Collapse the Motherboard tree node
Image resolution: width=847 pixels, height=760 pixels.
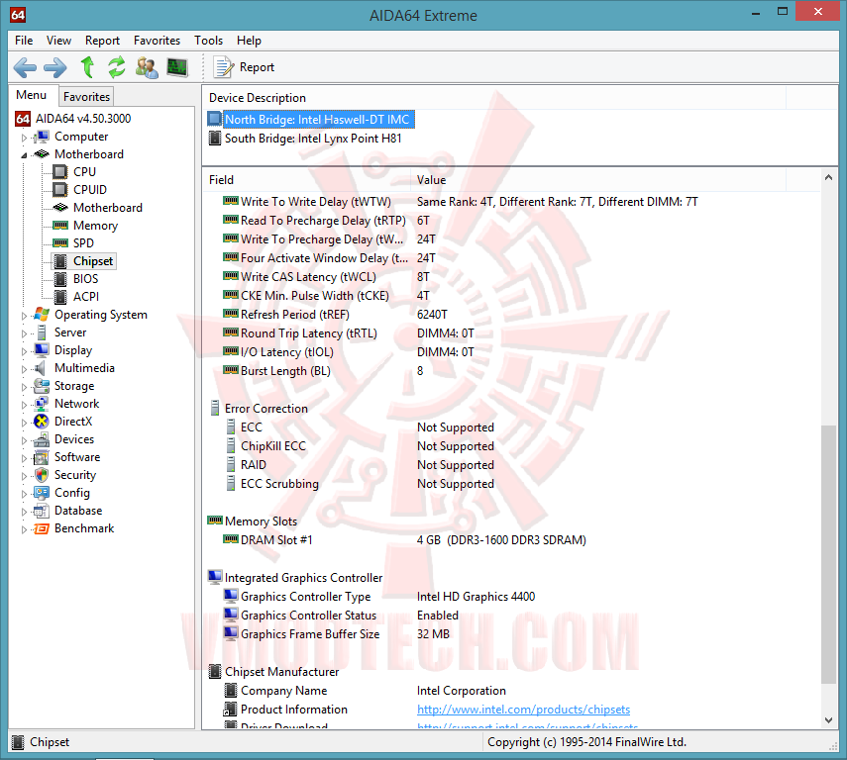[24, 155]
